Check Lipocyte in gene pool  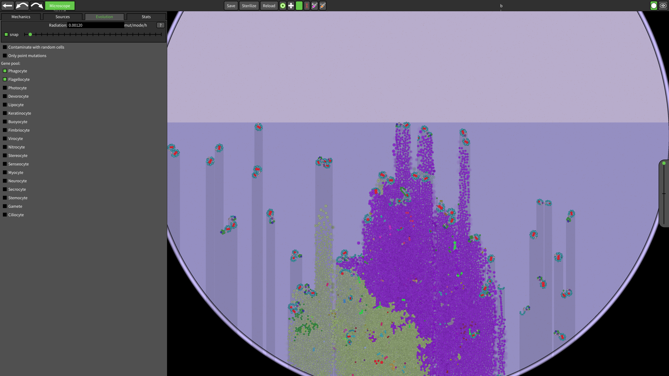point(5,104)
